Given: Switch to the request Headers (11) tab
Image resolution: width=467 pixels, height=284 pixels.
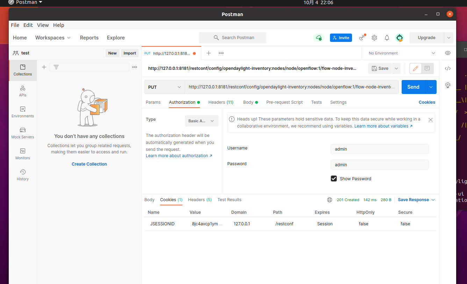Looking at the screenshot, I should tap(221, 102).
